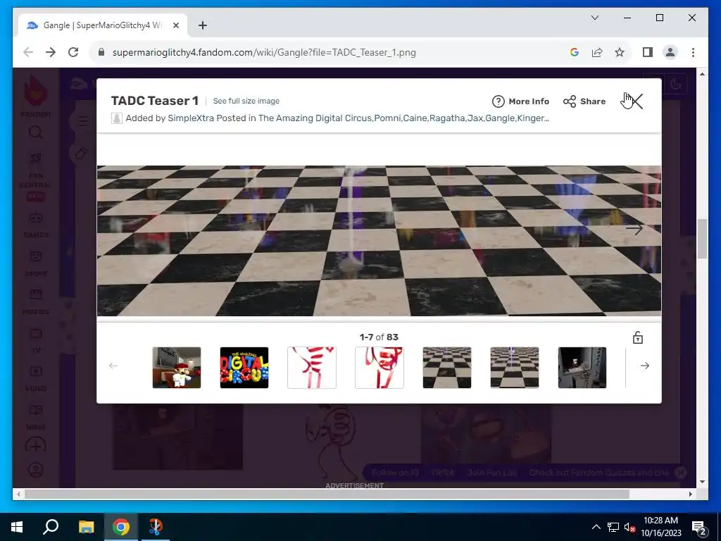Click the Chrome taskbar icon
This screenshot has width=721, height=541.
pyautogui.click(x=121, y=527)
